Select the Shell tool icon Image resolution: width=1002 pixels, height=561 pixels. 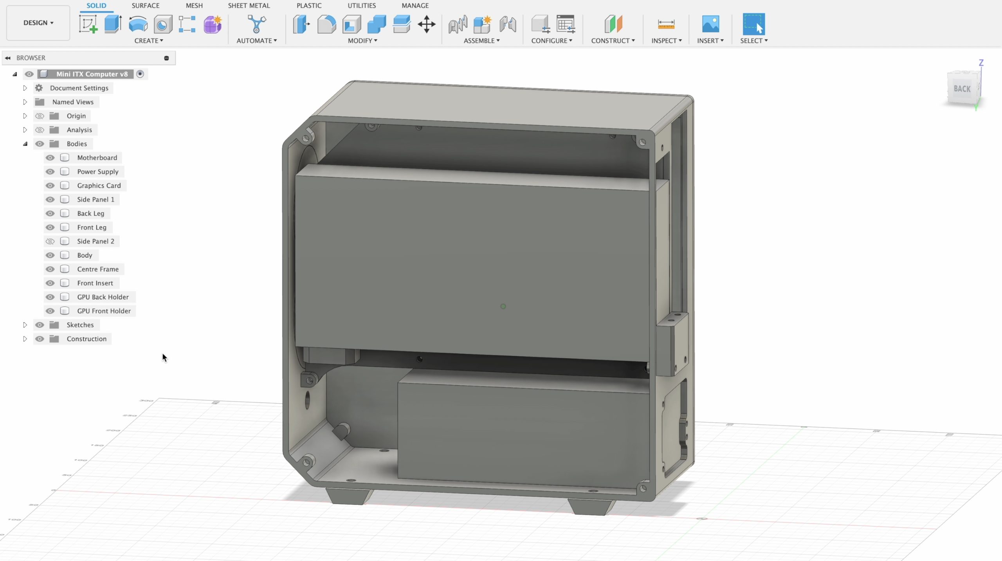[351, 24]
